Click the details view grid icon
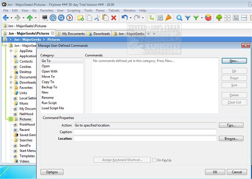This screenshot has height=179, width=252. (235, 18)
